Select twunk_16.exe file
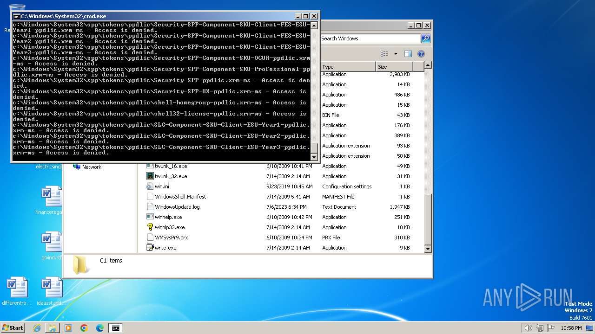The image size is (595, 334). coord(171,166)
